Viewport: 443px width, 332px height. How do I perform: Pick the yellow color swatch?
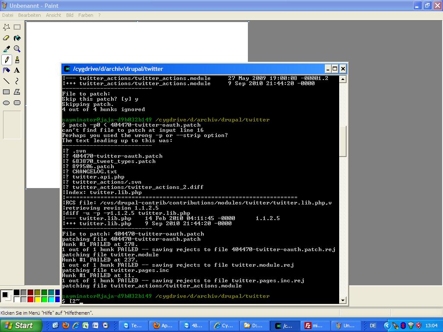pyautogui.click(x=38, y=299)
